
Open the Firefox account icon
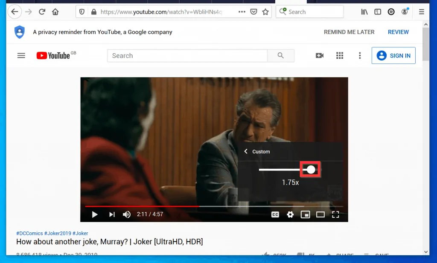pos(405,12)
